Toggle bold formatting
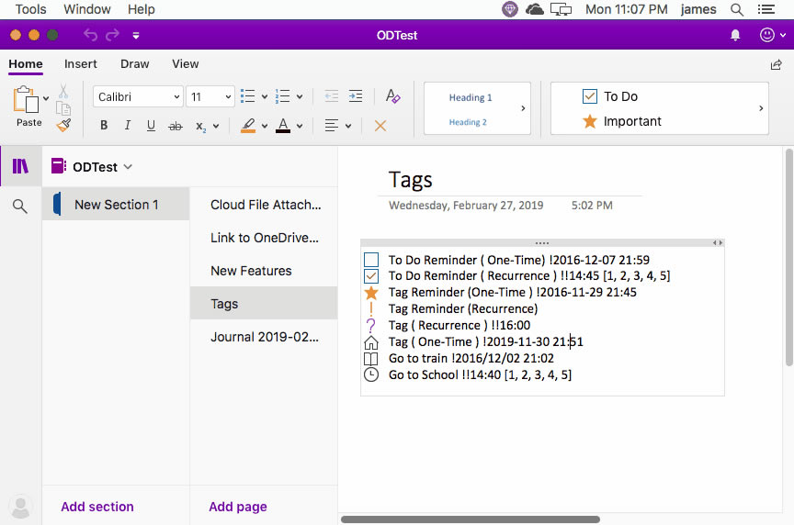Screen dimensions: 794x525 pyautogui.click(x=104, y=126)
